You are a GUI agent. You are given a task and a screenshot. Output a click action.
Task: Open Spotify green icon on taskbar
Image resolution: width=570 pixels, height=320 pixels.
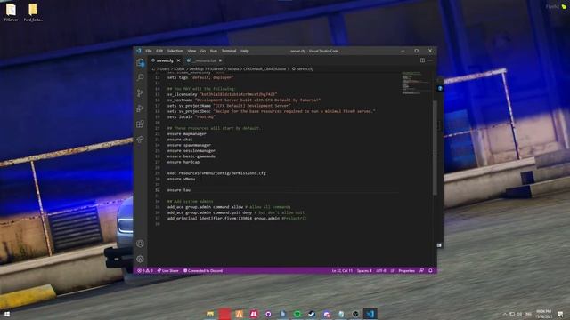point(297,314)
